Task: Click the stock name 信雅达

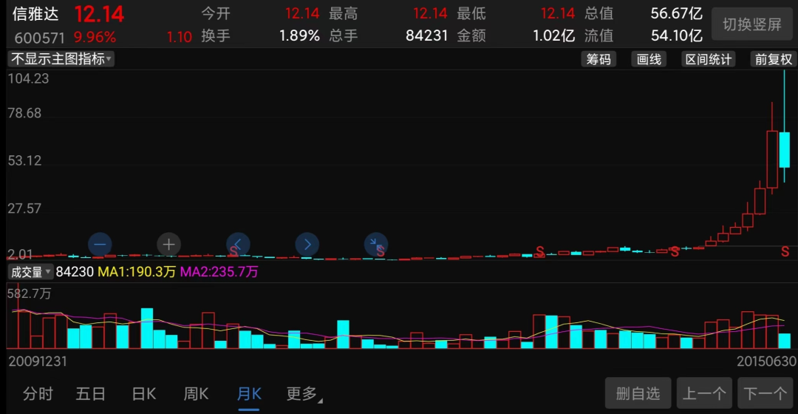Action: pyautogui.click(x=35, y=14)
